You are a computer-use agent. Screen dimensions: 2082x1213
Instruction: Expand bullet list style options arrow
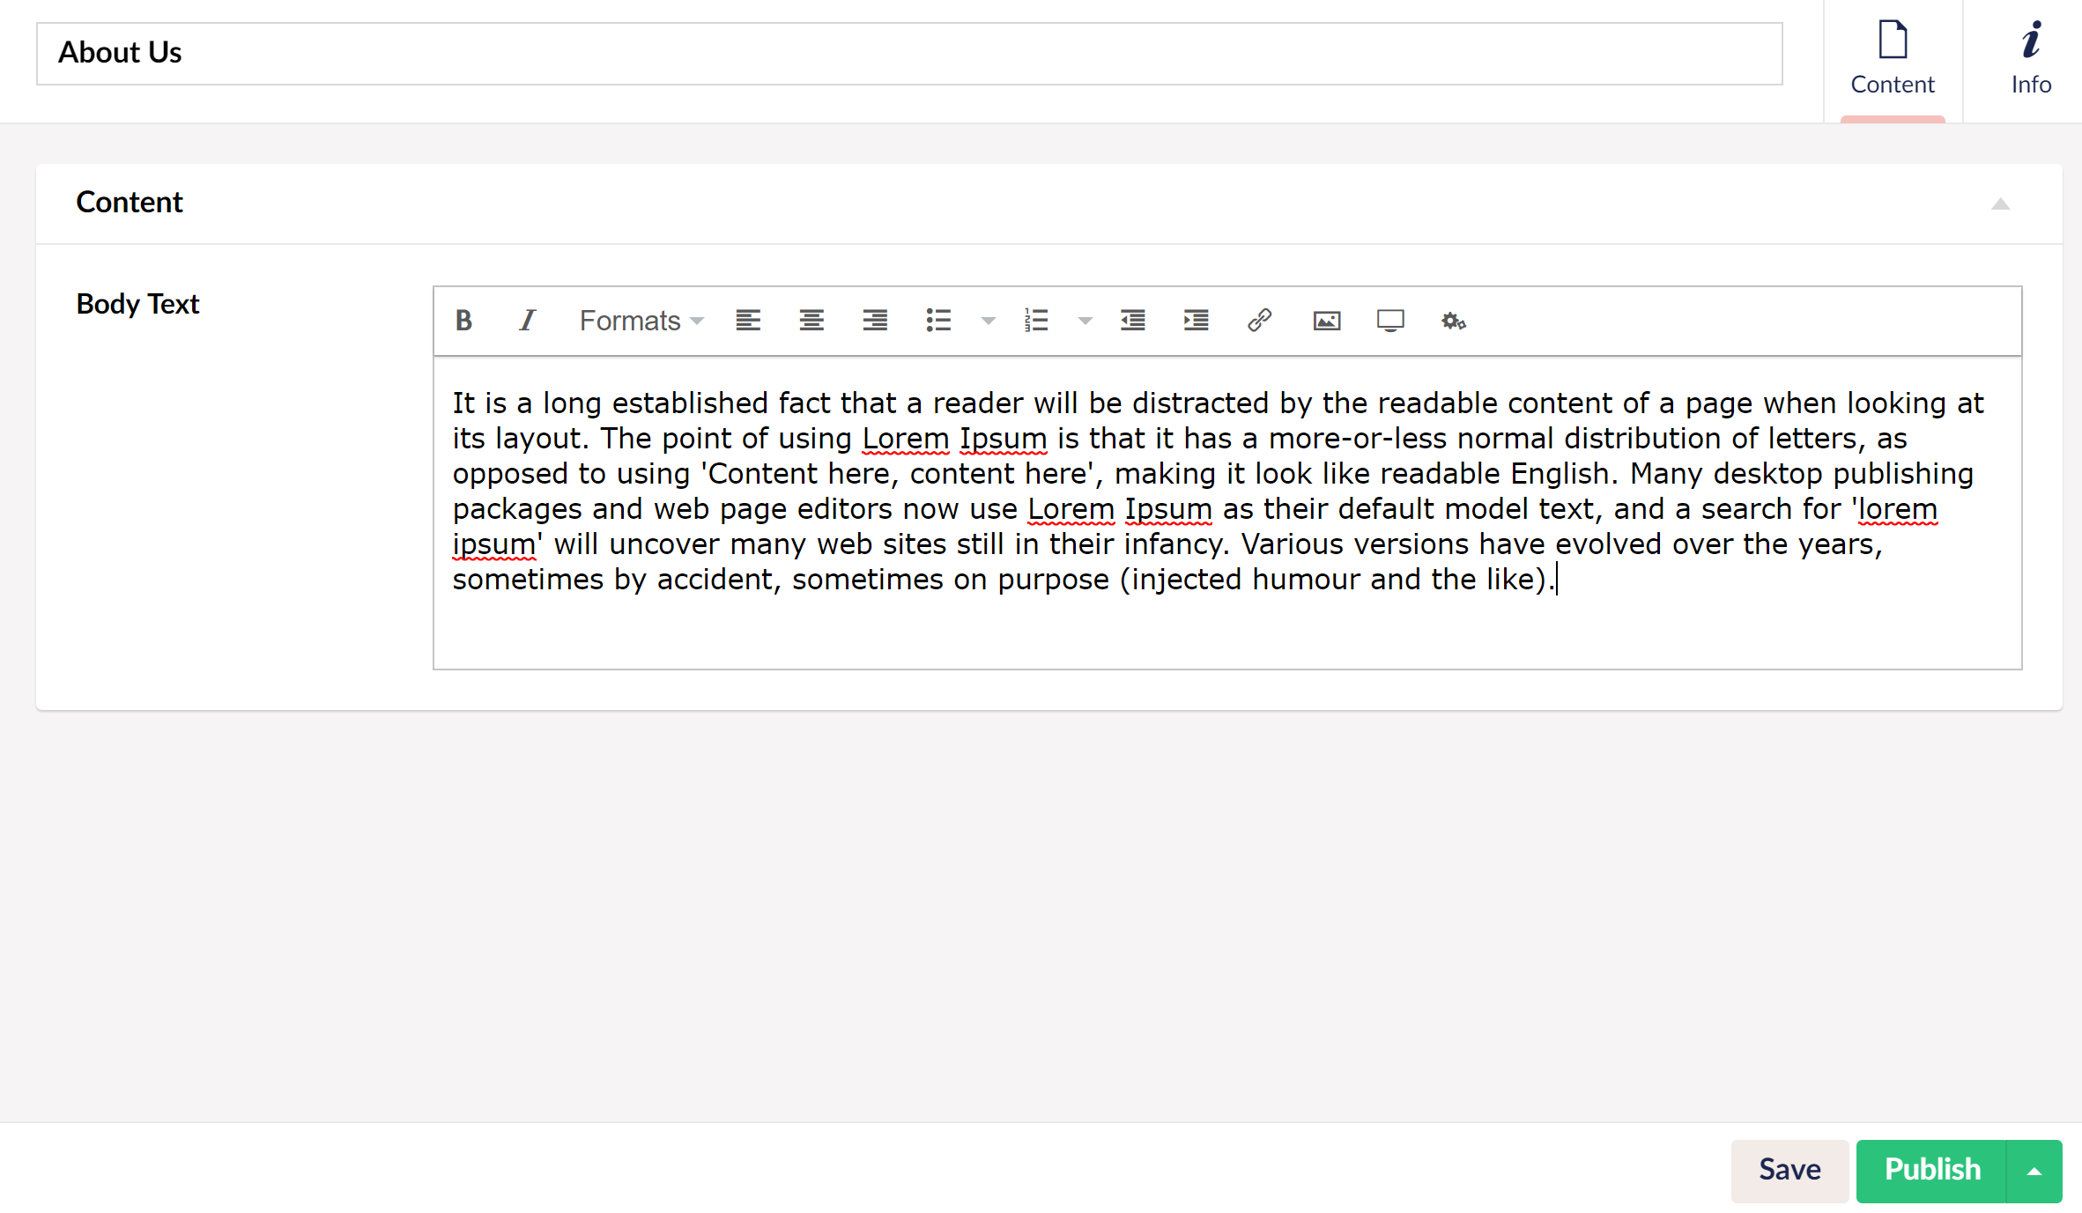coord(988,321)
